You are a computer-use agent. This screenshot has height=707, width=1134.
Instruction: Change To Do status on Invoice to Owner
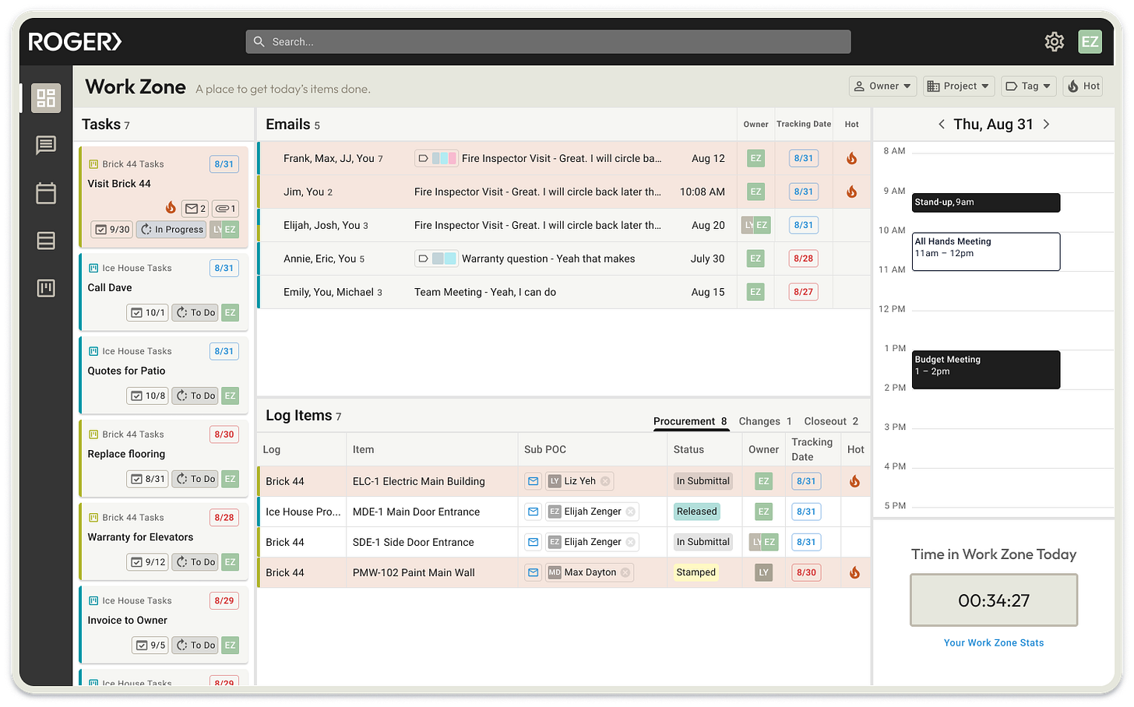point(195,645)
